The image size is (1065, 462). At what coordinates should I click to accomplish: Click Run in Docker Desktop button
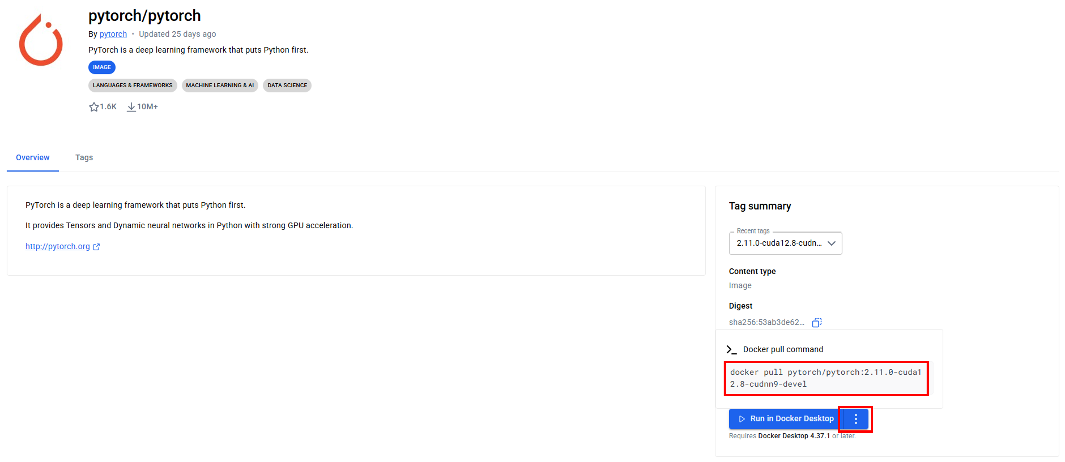tap(786, 419)
